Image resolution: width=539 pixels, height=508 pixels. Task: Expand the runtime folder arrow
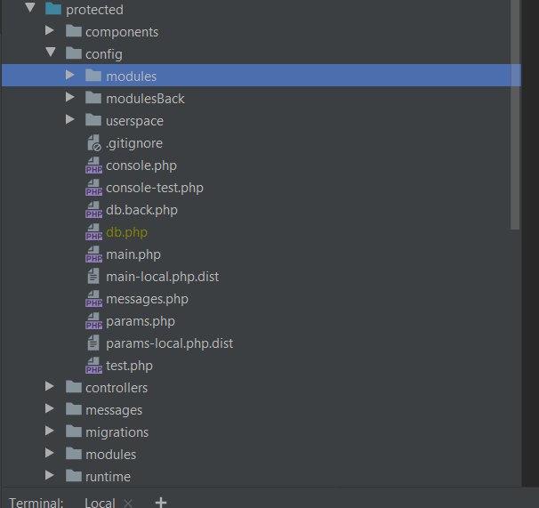tap(50, 475)
